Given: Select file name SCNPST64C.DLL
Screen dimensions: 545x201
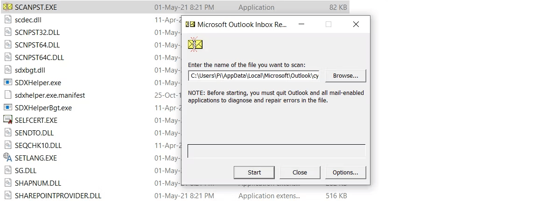Looking at the screenshot, I should (39, 57).
